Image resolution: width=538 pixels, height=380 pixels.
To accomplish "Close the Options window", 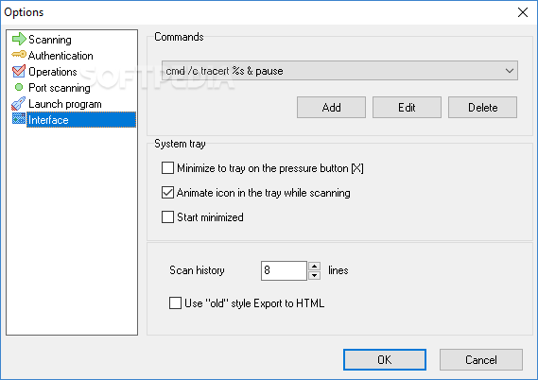I will [523, 12].
